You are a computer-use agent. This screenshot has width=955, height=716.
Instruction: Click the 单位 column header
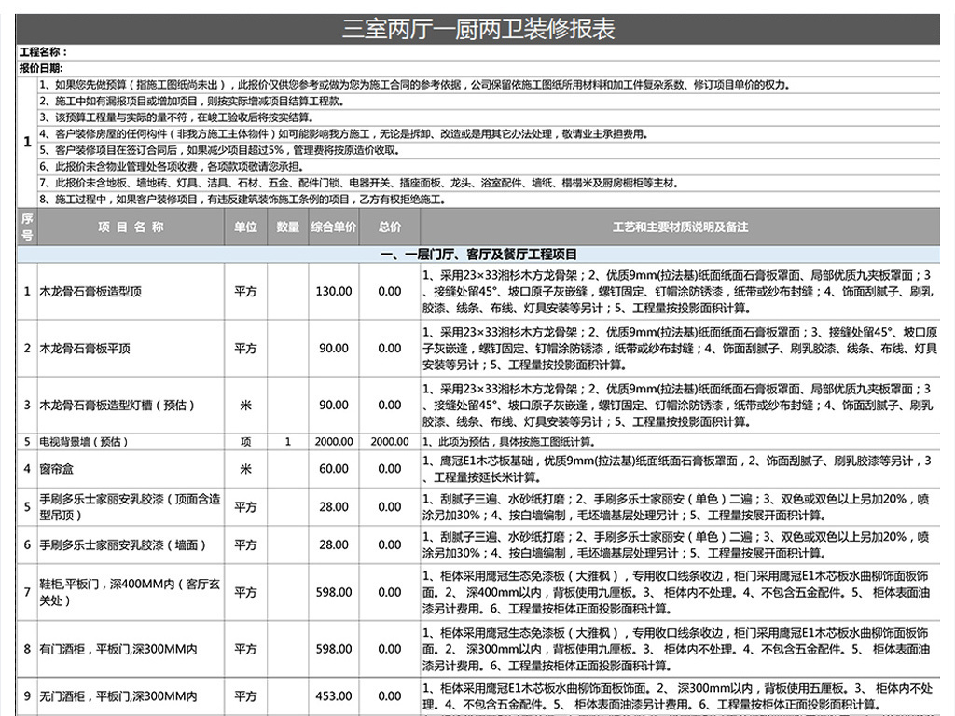pyautogui.click(x=245, y=227)
